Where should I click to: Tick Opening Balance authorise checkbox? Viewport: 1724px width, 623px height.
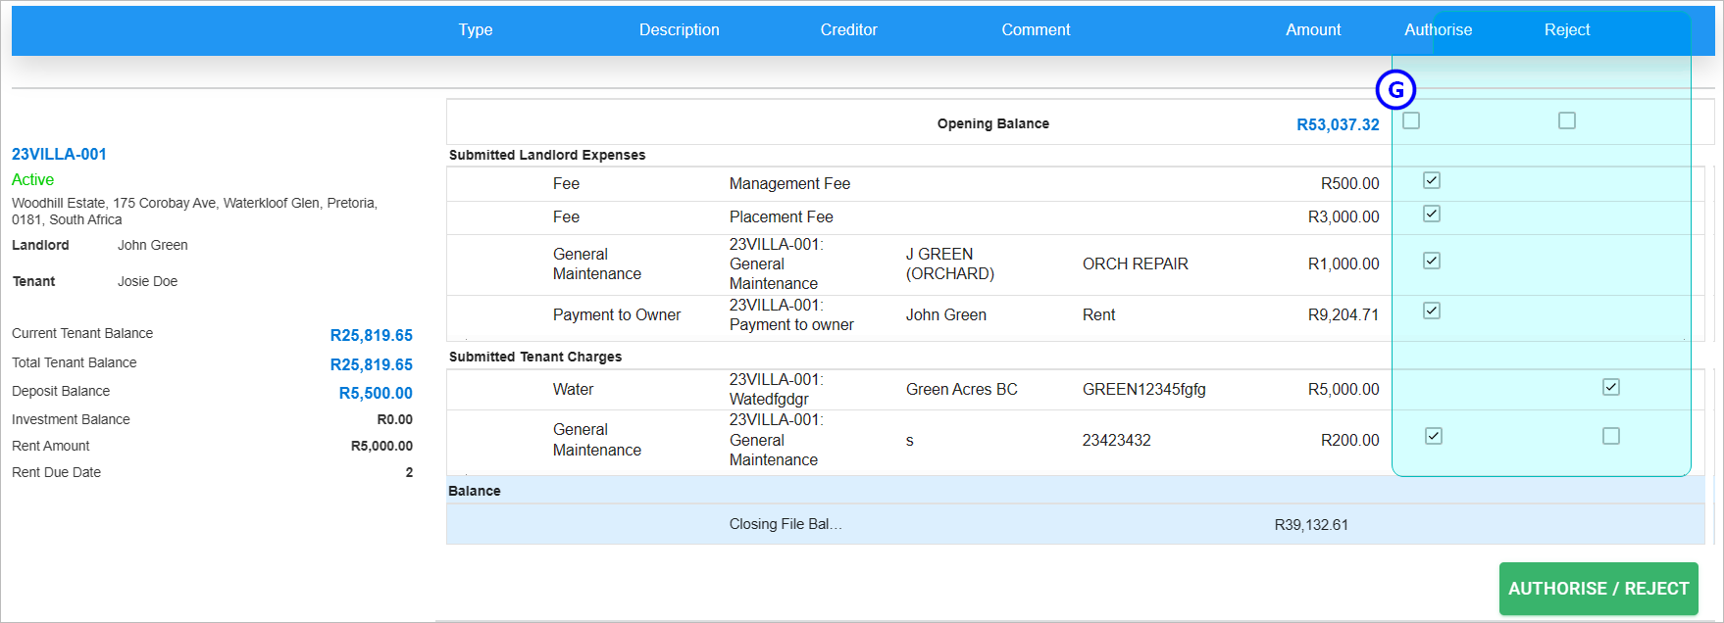[x=1411, y=120]
